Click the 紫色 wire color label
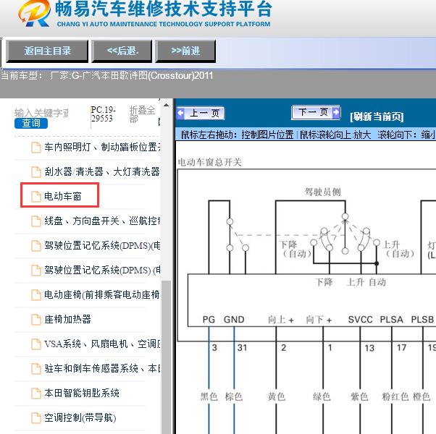Screen dimensions: 436x434 (359, 396)
